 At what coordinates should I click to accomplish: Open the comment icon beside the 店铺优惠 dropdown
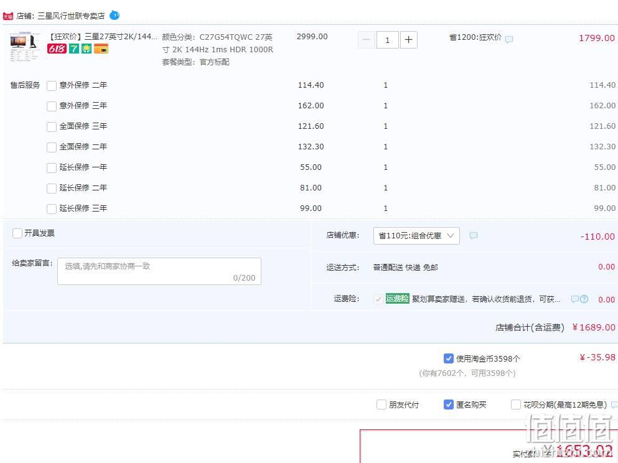(x=474, y=236)
